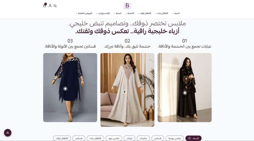Screen dimensions: 254x141
Task: Open the shopping bag cart icon
Action: click(x=45, y=6)
